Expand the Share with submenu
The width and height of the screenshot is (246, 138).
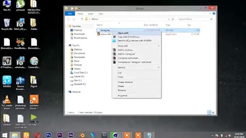pos(136,46)
